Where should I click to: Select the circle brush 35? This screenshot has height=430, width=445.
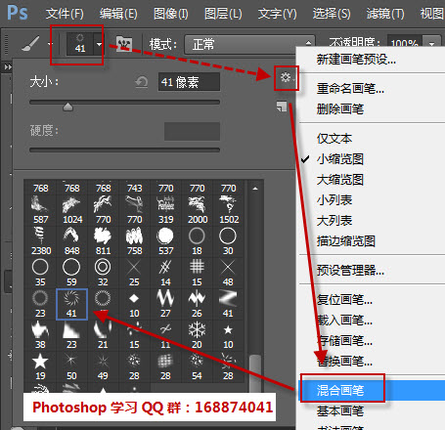40,273
